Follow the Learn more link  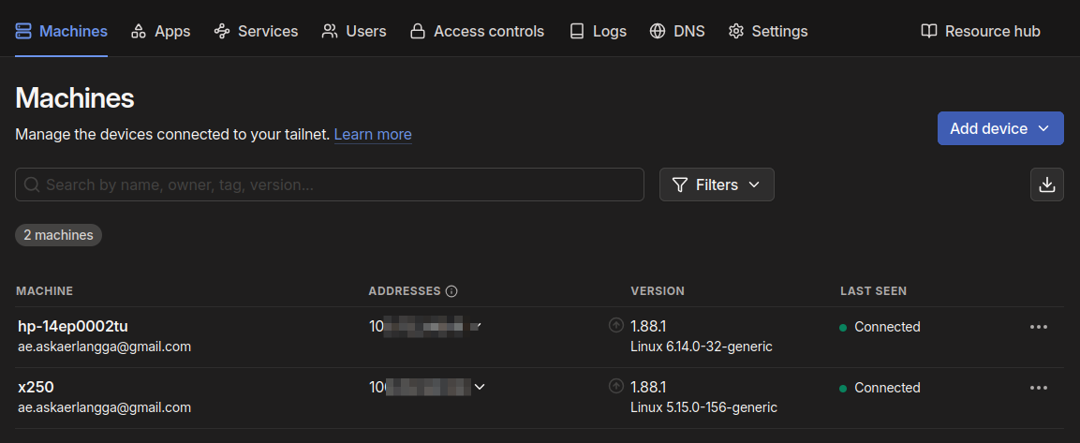click(372, 134)
